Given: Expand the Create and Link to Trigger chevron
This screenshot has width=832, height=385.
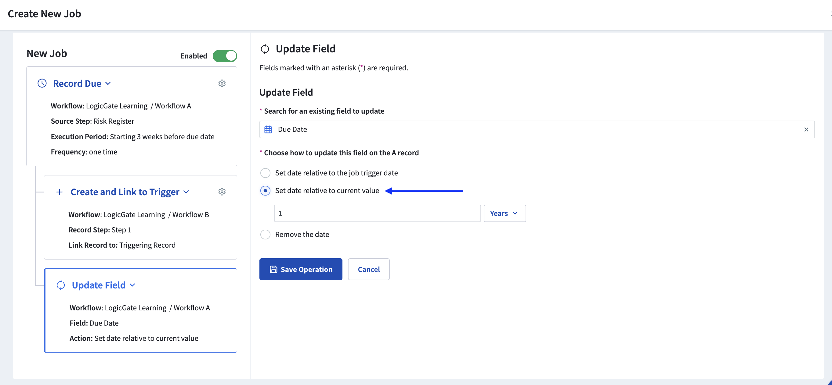Looking at the screenshot, I should (186, 192).
